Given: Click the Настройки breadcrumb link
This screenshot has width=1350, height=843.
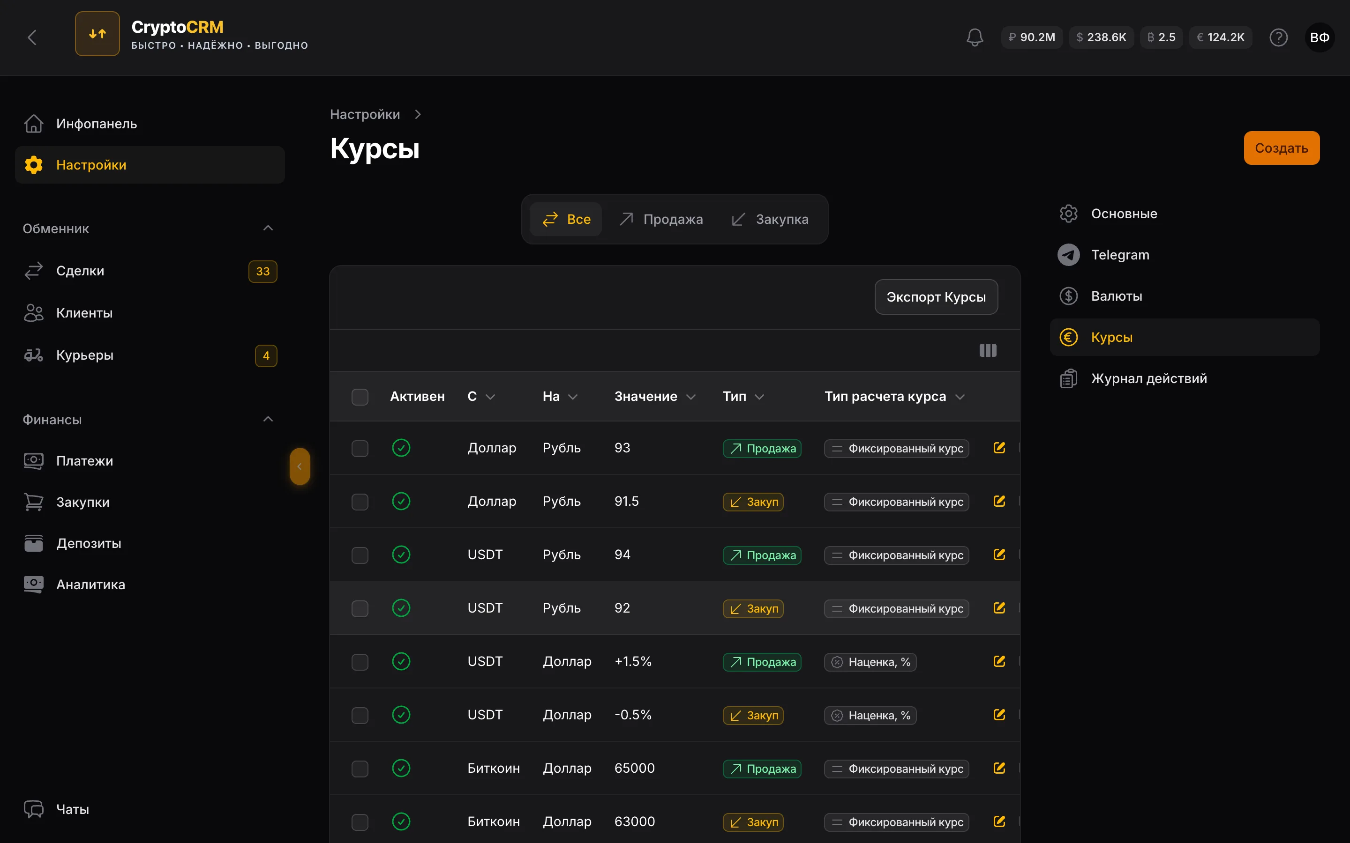Looking at the screenshot, I should 365,114.
